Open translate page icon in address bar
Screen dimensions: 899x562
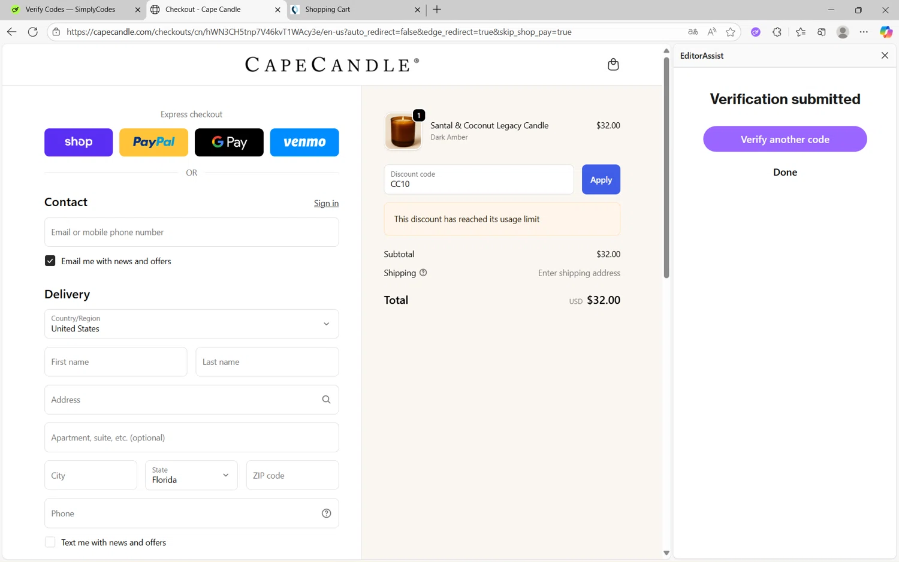[x=693, y=32]
